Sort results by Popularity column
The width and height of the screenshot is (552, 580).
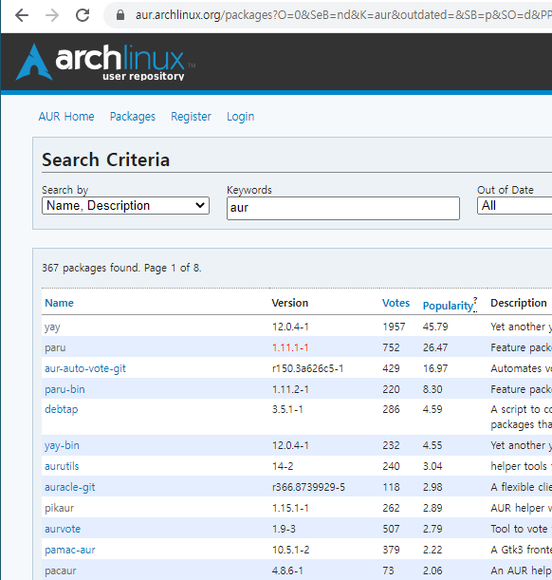[448, 306]
